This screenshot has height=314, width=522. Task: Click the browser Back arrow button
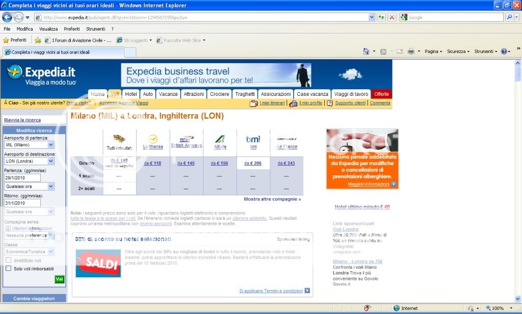(x=8, y=17)
